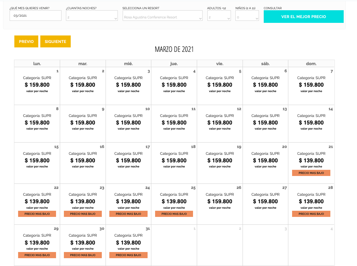Click the $139.800 price on March 23
The image size is (357, 266).
[x=83, y=202]
